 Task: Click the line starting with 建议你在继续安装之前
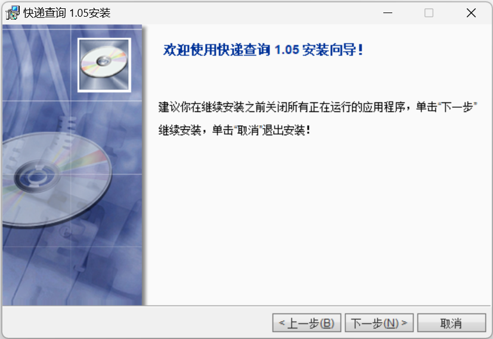(x=318, y=107)
